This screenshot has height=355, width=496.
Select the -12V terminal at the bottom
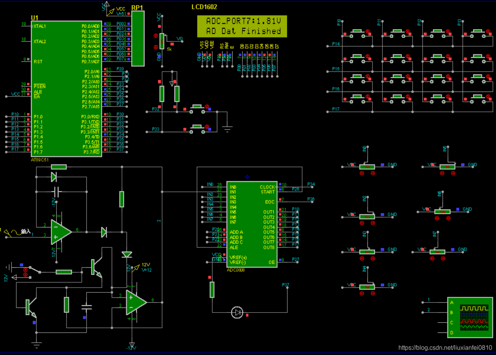point(132,345)
